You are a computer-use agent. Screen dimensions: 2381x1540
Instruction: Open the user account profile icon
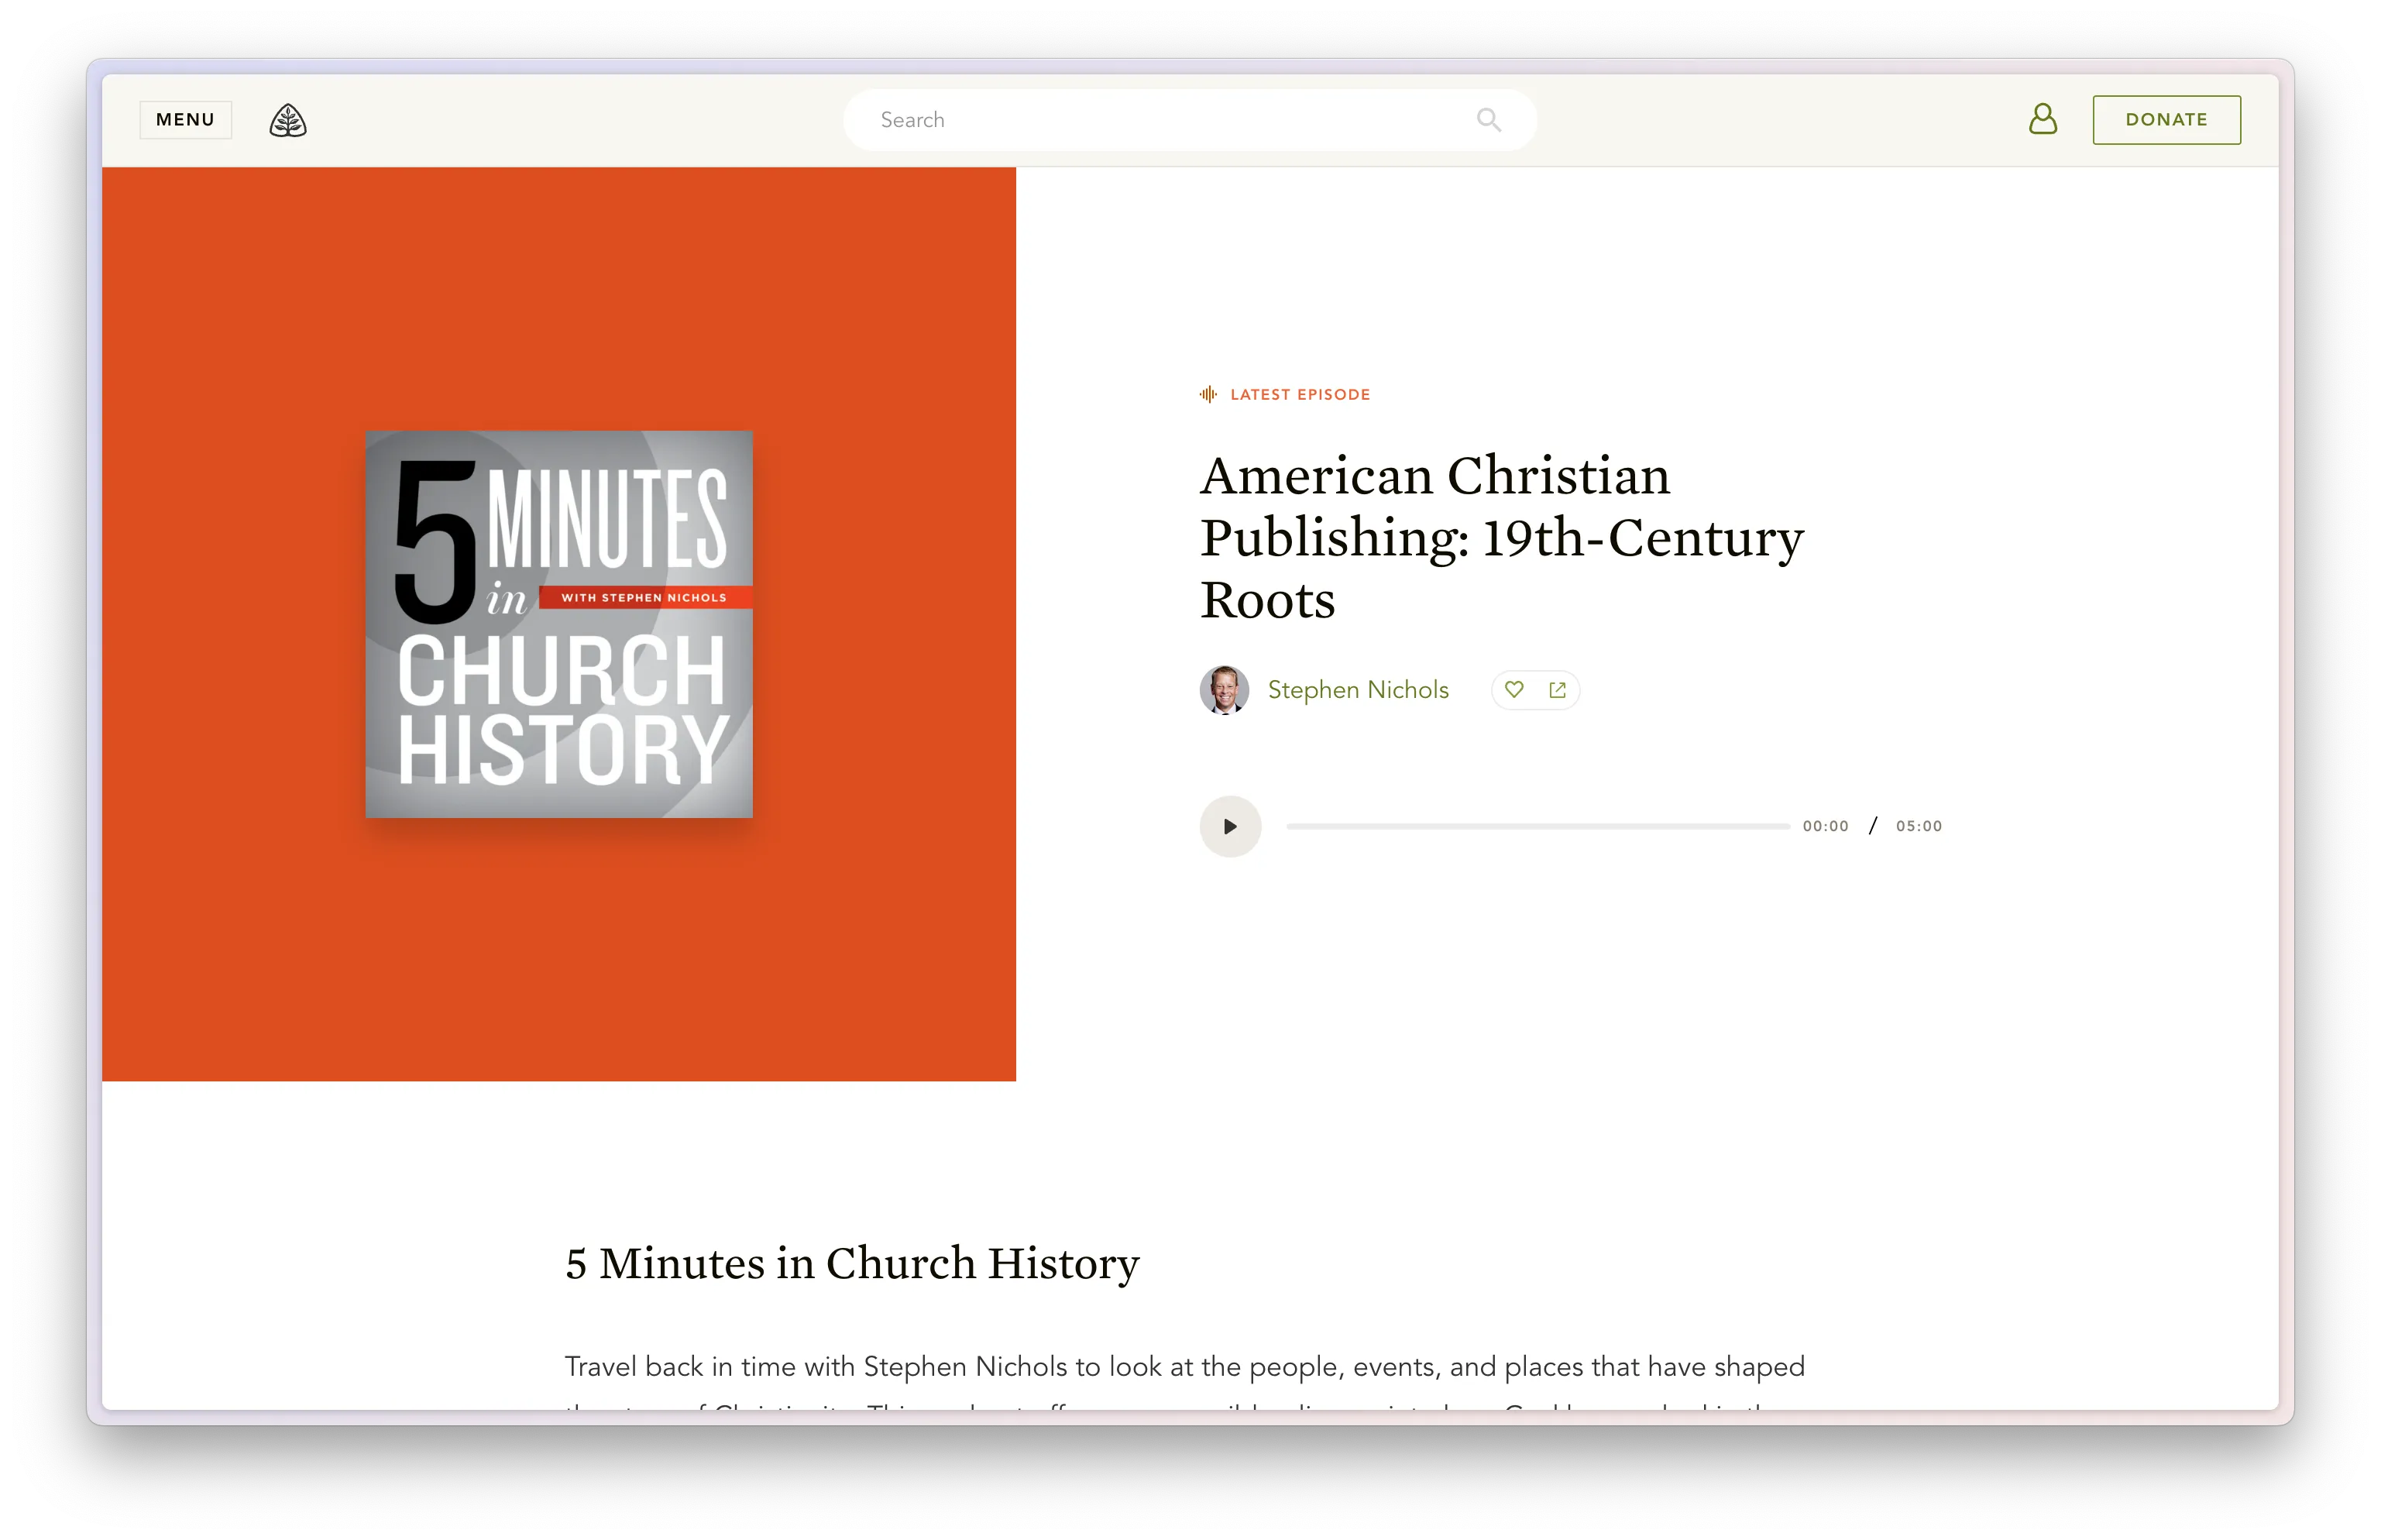(2043, 119)
